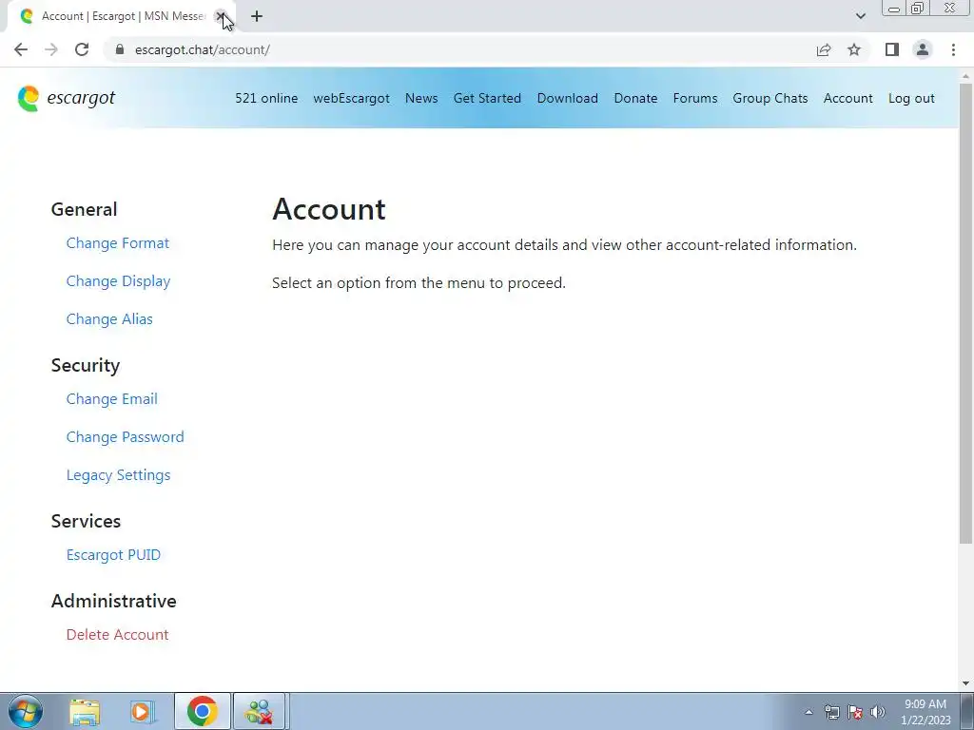The image size is (974, 730).
Task: Show hidden tray icons arrow
Action: coord(808,712)
